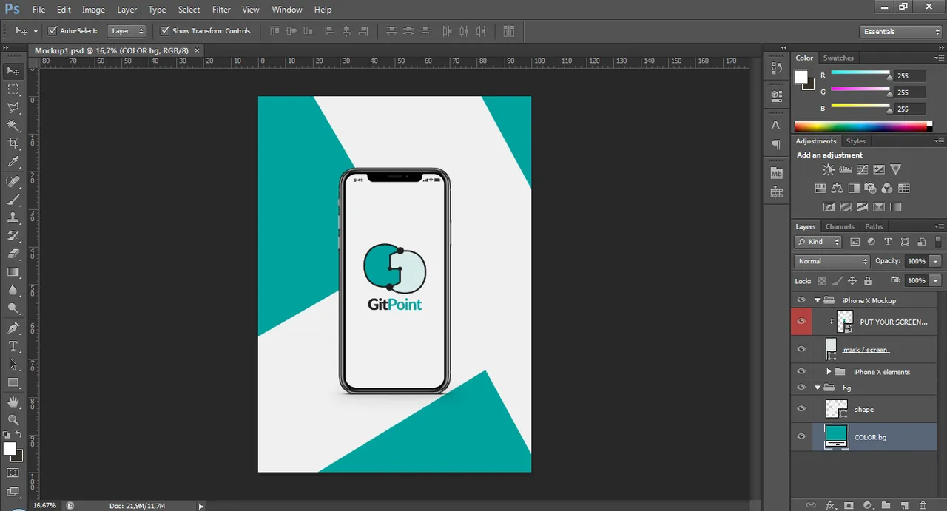
Task: Expand the iPhone X elements group
Action: point(829,371)
